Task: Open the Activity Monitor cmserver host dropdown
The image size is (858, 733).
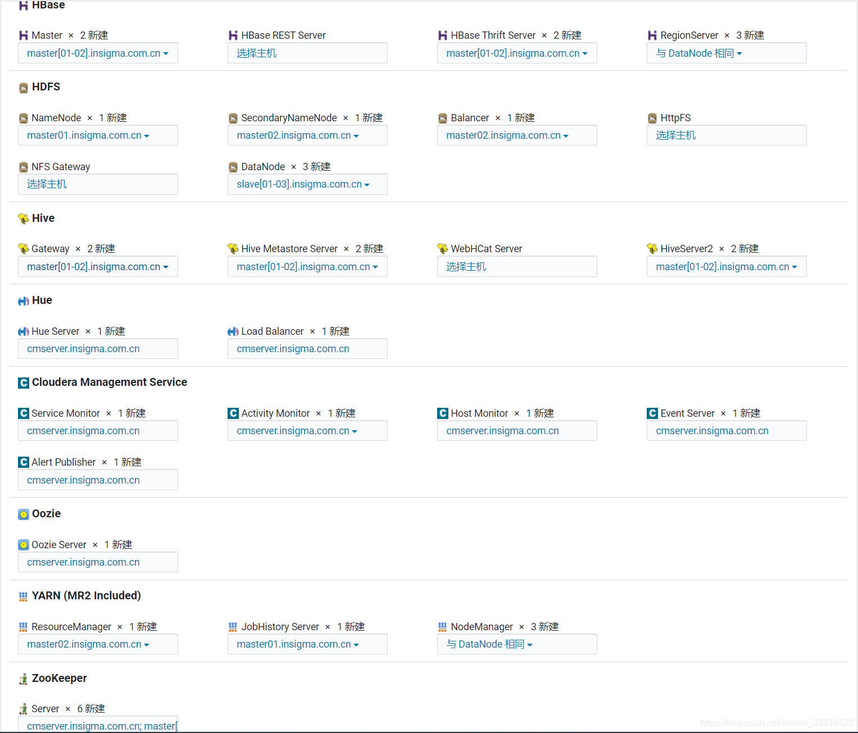Action: click(307, 431)
